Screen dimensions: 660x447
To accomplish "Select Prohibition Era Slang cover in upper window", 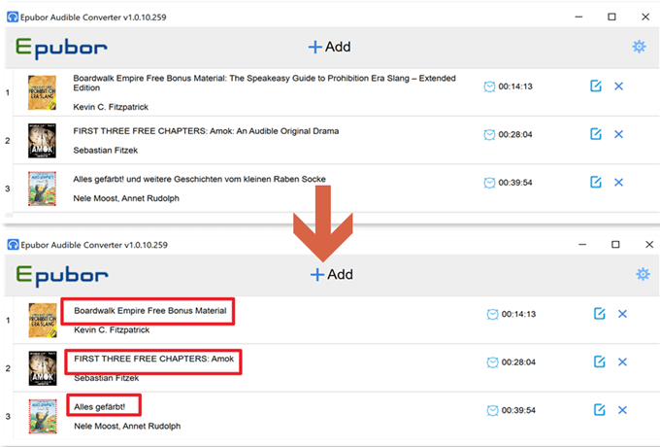I will (42, 92).
